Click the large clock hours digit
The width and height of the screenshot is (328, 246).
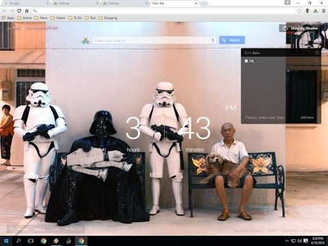point(133,128)
